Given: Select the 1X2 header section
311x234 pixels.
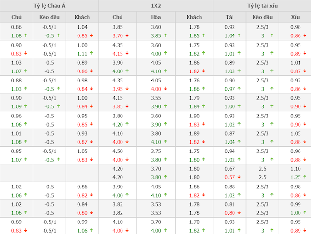Looking at the screenshot, I should [155, 6].
